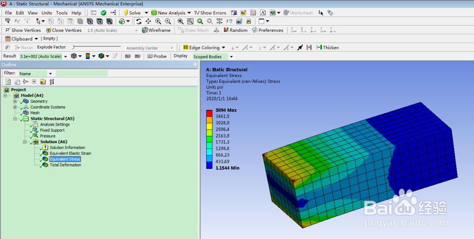Screen dimensions: 474x239
Task: Select Solution Information item
Action: [x=67, y=147]
